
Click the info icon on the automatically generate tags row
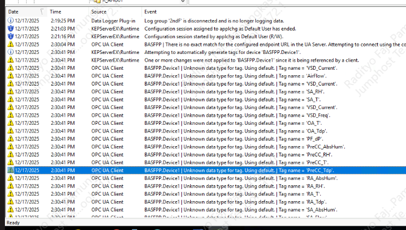10,52
